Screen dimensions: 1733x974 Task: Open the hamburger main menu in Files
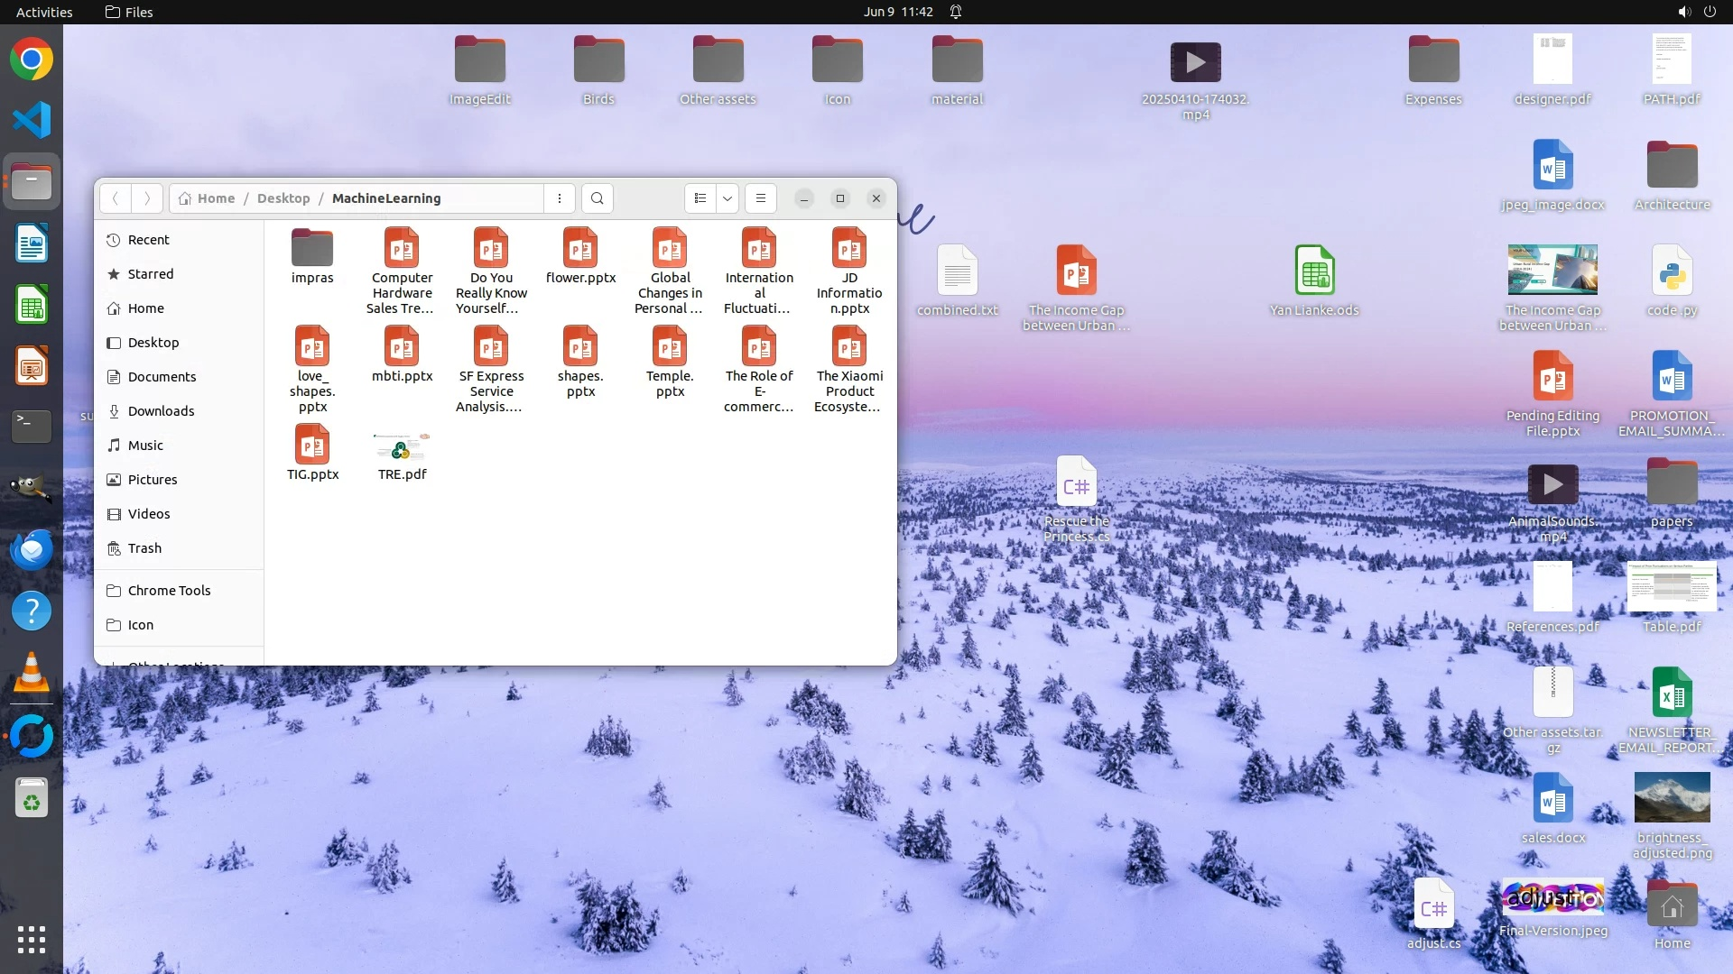click(761, 198)
